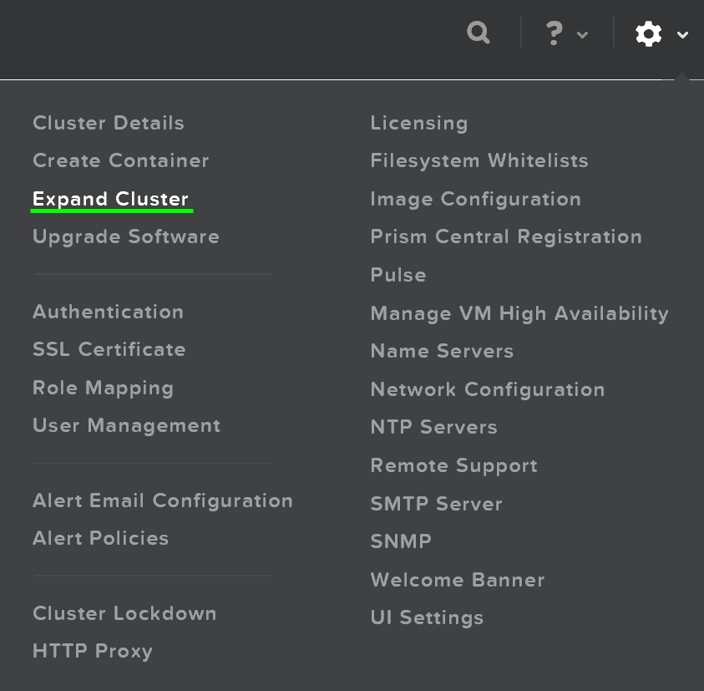Open the Licensing page
The height and width of the screenshot is (691, 704).
point(418,123)
